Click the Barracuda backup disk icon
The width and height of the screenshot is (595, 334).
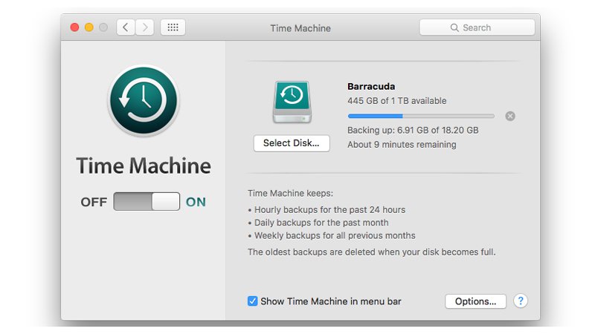[292, 102]
